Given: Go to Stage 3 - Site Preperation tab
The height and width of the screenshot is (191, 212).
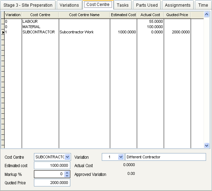Looking at the screenshot, I should pyautogui.click(x=28, y=5).
